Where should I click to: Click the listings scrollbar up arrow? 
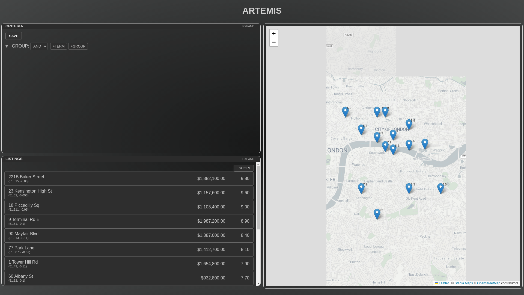tap(258, 164)
